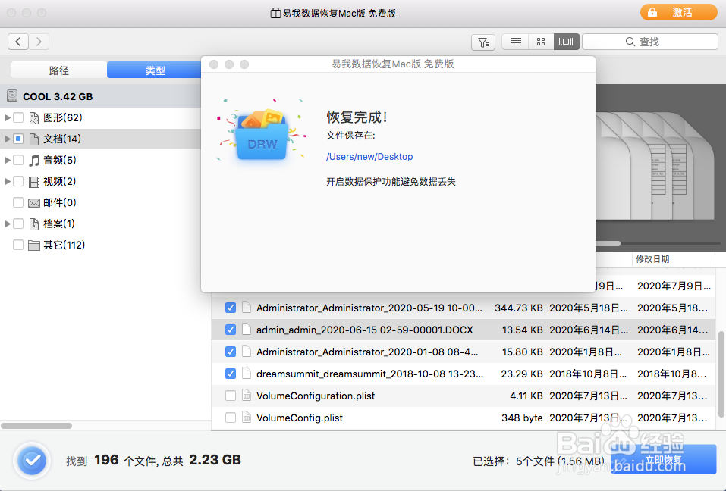Uncheck the admin_admin DOCX file checkbox
The width and height of the screenshot is (726, 491).
coord(231,330)
